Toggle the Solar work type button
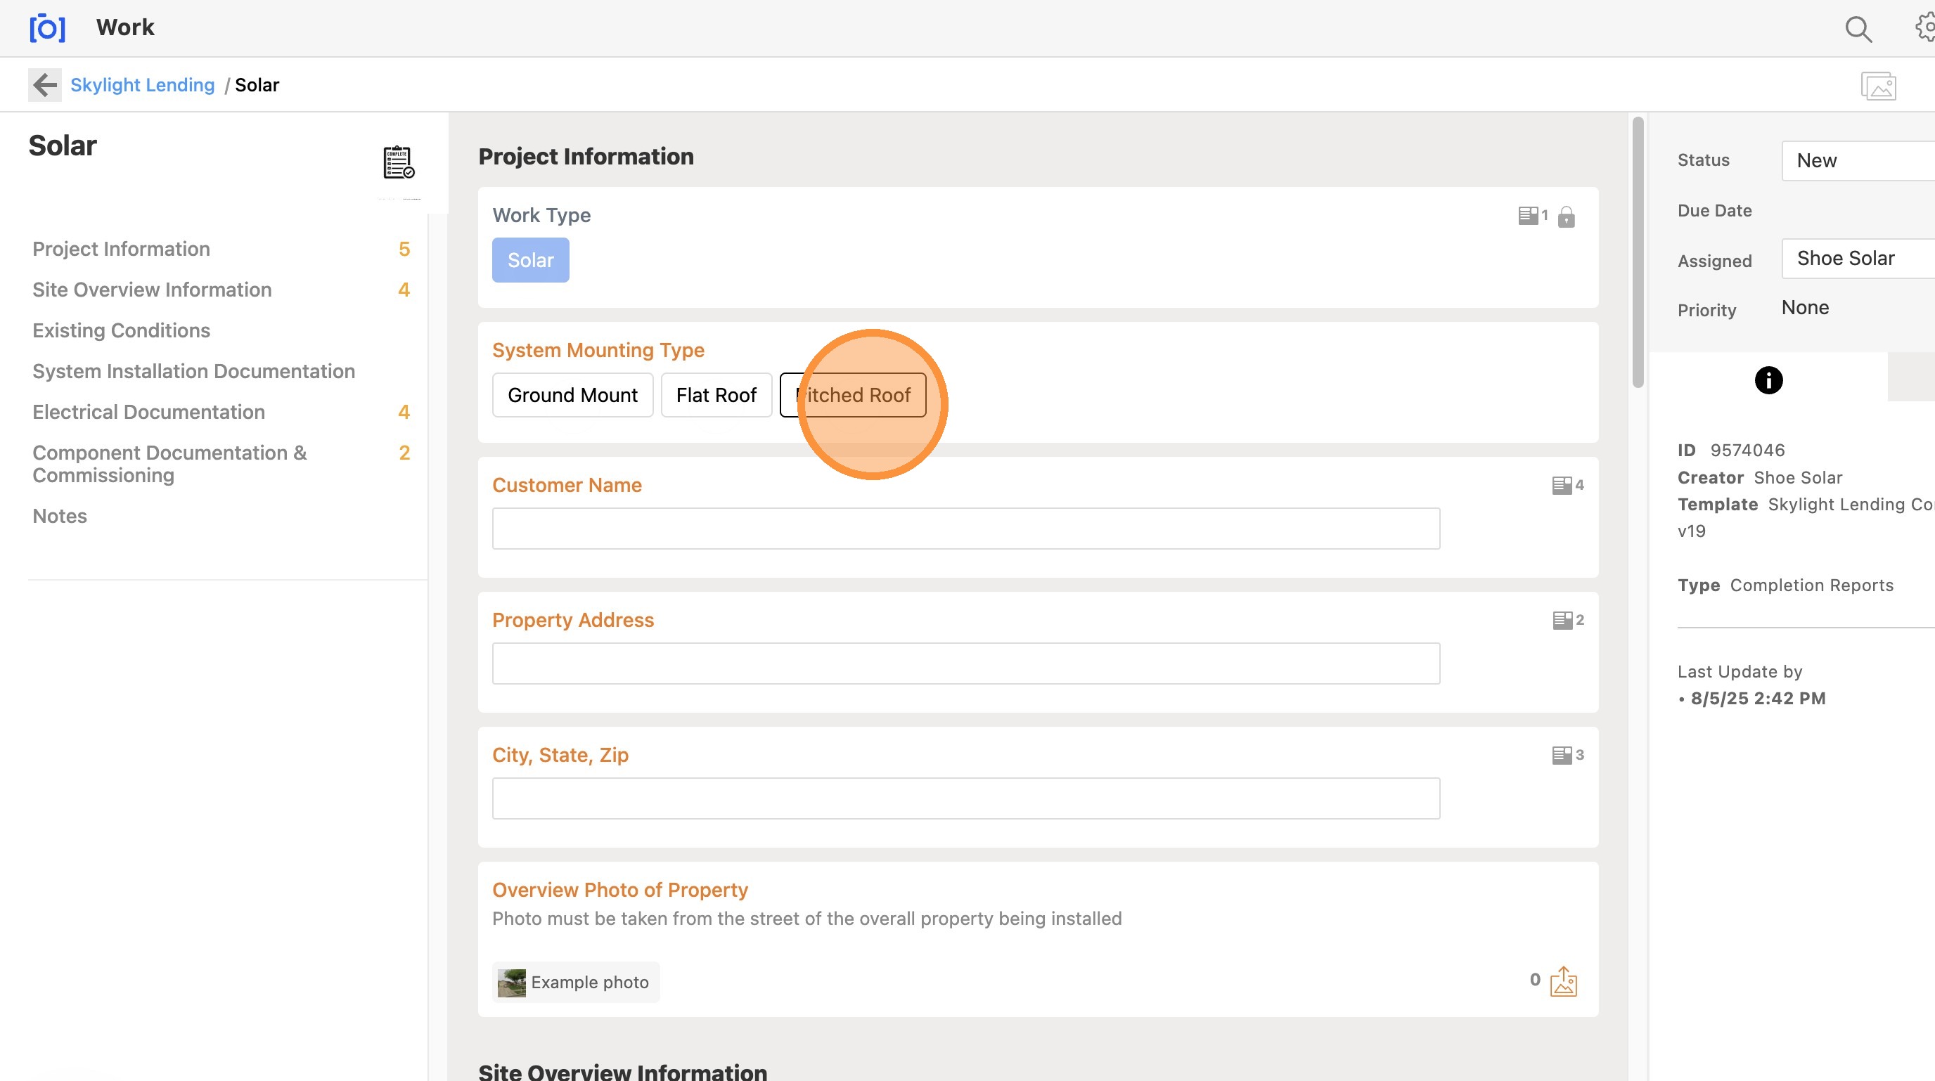 (x=530, y=260)
